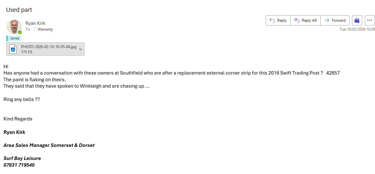375x174 pixels.
Task: Click the Tue 10/02/2026 10:28 timestamp
Action: pyautogui.click(x=357, y=29)
